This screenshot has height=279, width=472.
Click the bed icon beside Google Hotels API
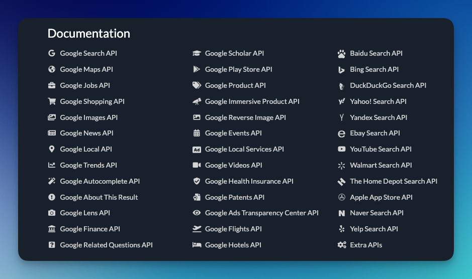[x=197, y=245]
